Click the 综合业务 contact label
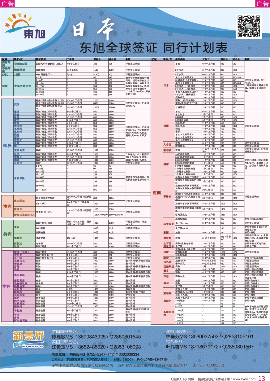Screen dimensions: 270x381 coord(176,342)
